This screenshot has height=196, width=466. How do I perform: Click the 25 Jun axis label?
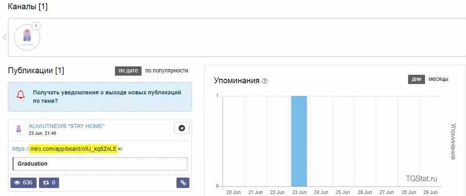coord(343,192)
